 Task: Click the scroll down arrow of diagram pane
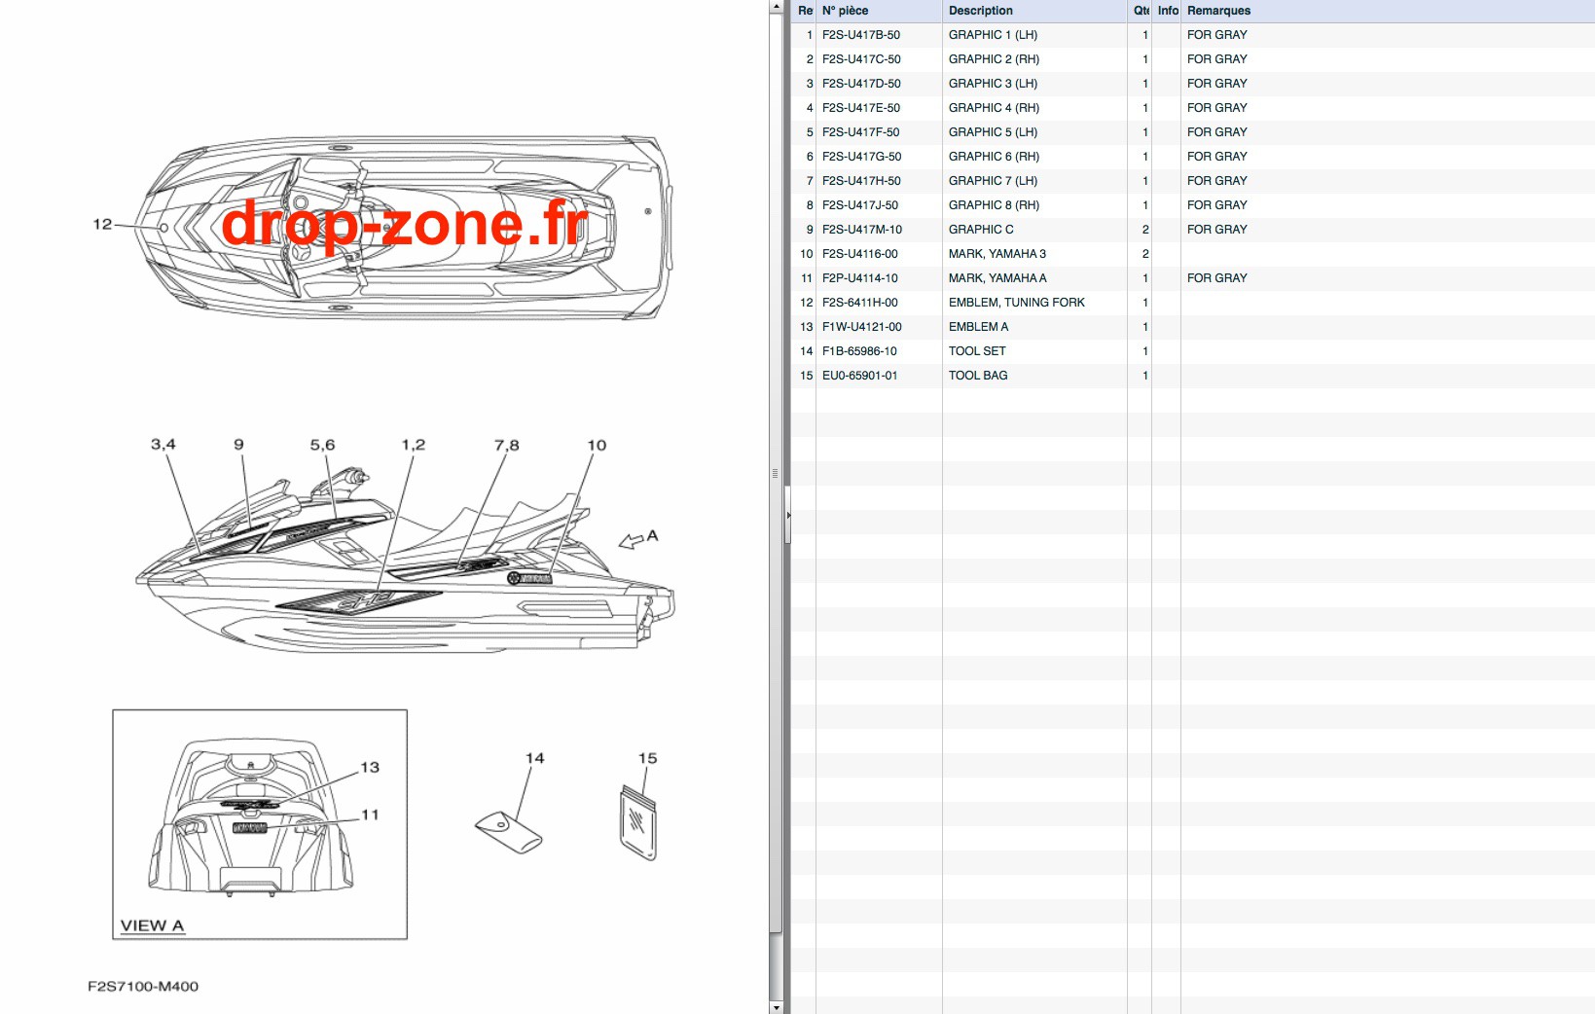pos(776,1007)
